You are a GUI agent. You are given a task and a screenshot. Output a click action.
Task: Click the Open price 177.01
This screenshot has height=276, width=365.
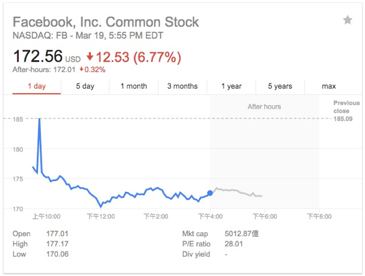[x=57, y=233]
